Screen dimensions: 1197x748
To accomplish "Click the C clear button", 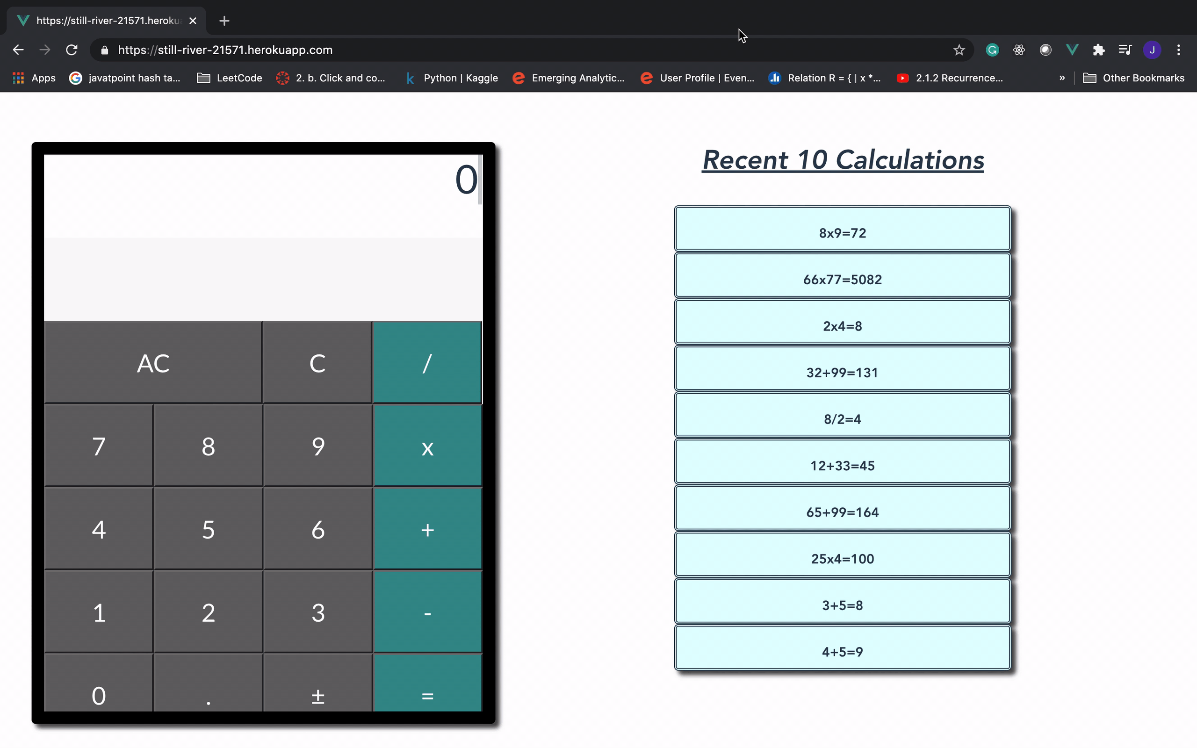I will [x=317, y=363].
